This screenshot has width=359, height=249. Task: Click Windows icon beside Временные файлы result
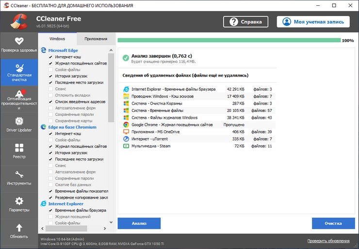(x=126, y=110)
